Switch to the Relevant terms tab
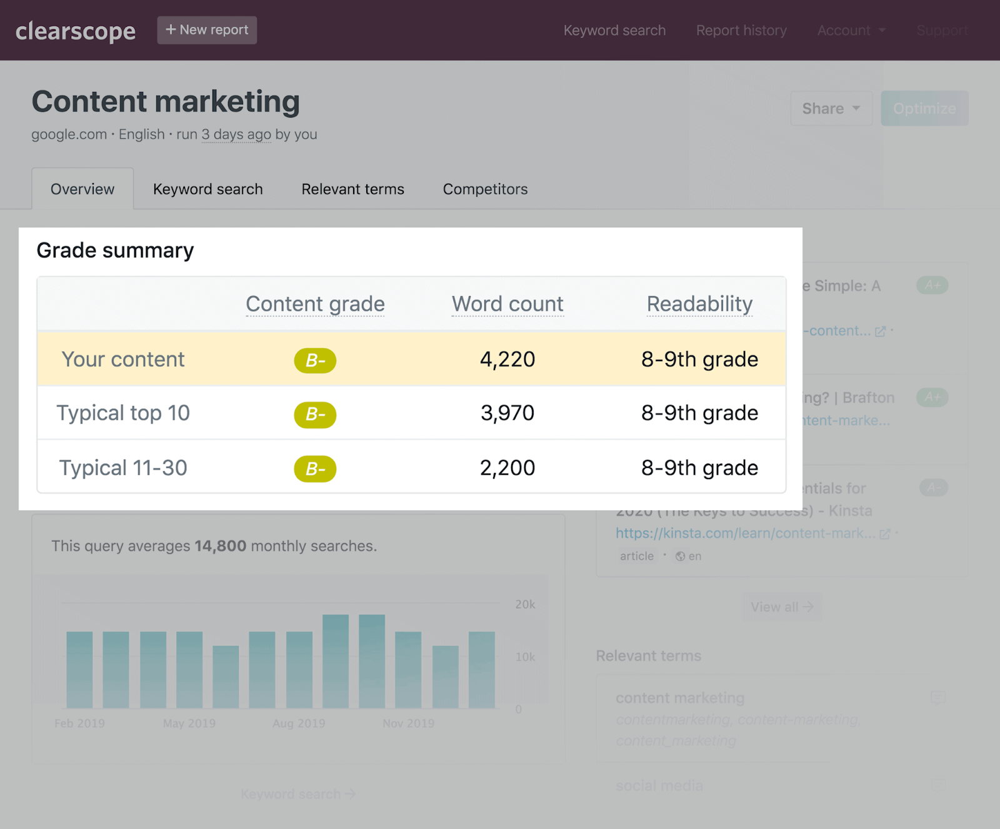The height and width of the screenshot is (829, 1000). [352, 189]
